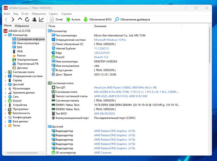Select the Устройства icon in tree
The width and height of the screenshot is (217, 161).
[x=10, y=105]
